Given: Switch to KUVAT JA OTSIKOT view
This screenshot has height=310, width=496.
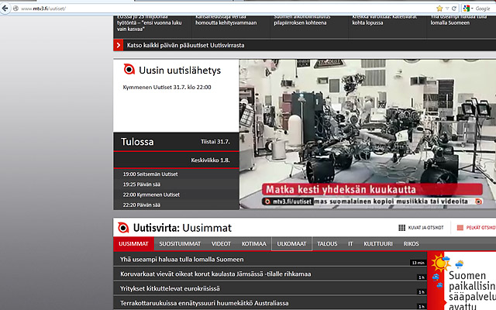Looking at the screenshot, I should 421,228.
